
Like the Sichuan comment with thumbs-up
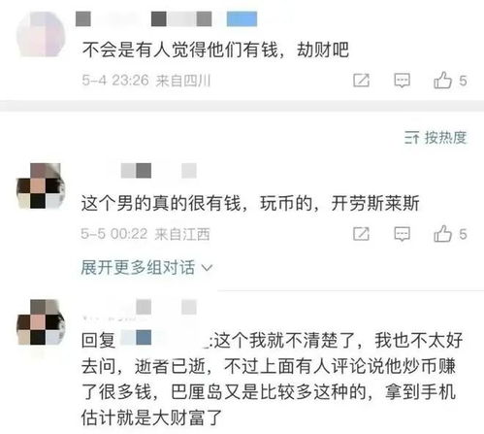(442, 80)
